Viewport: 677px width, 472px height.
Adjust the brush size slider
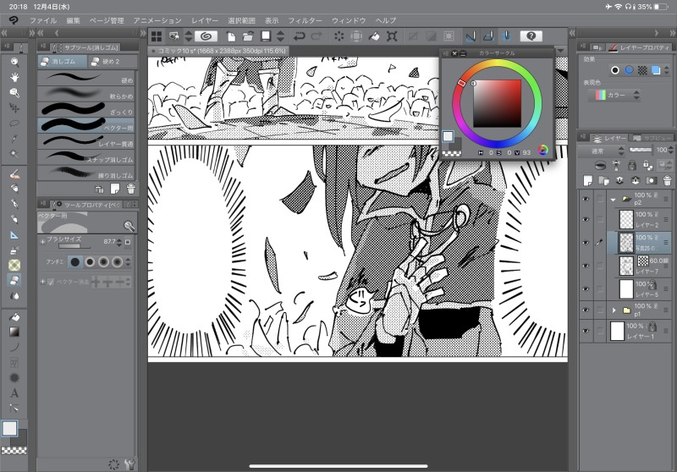pyautogui.click(x=74, y=246)
